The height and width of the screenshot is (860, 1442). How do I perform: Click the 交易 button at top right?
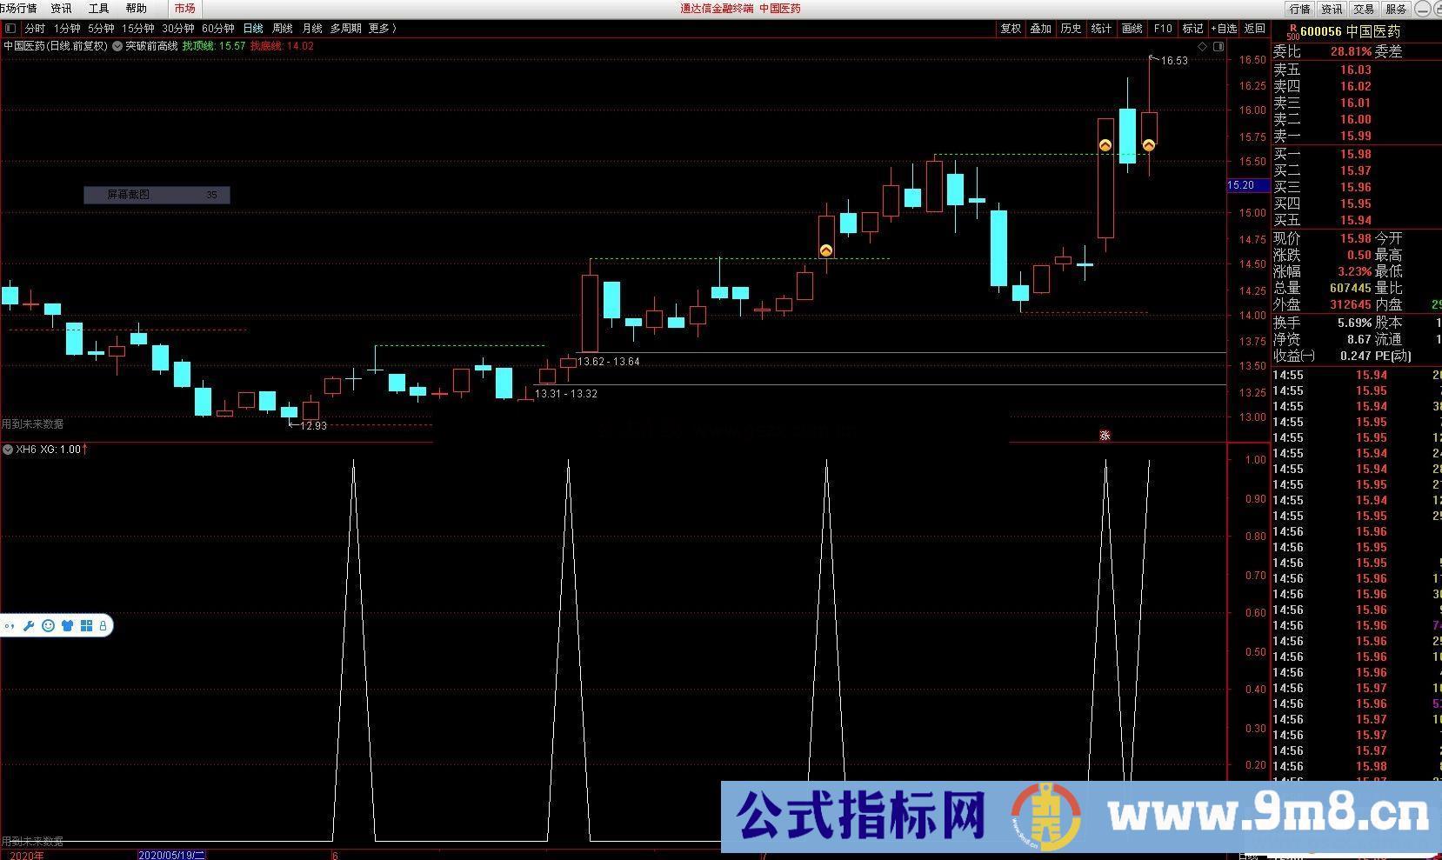point(1363,9)
